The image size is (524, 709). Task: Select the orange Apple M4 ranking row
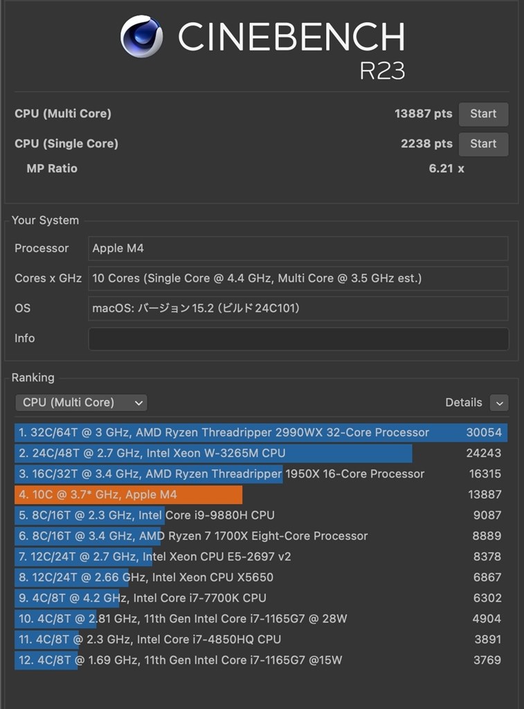point(261,494)
